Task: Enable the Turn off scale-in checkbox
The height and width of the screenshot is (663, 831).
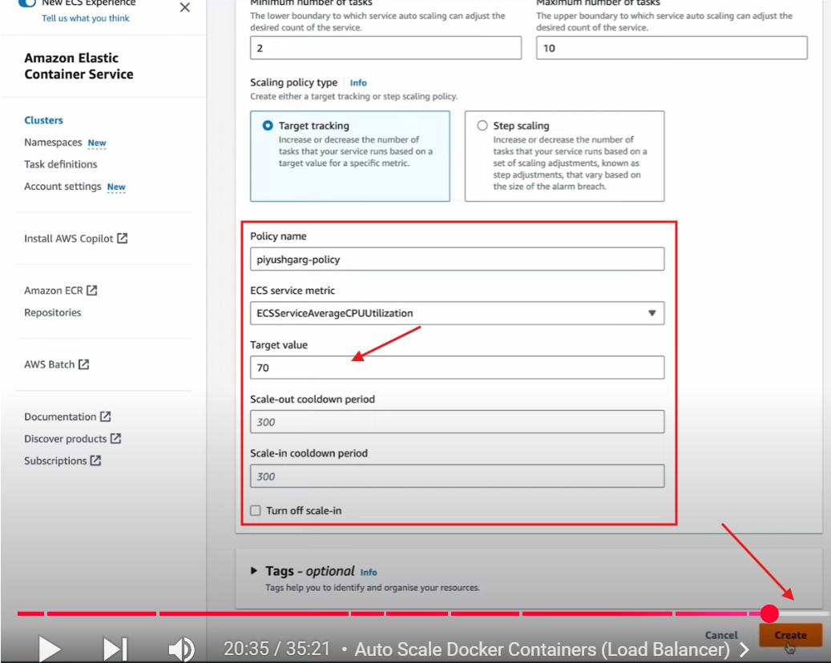Action: click(x=256, y=510)
